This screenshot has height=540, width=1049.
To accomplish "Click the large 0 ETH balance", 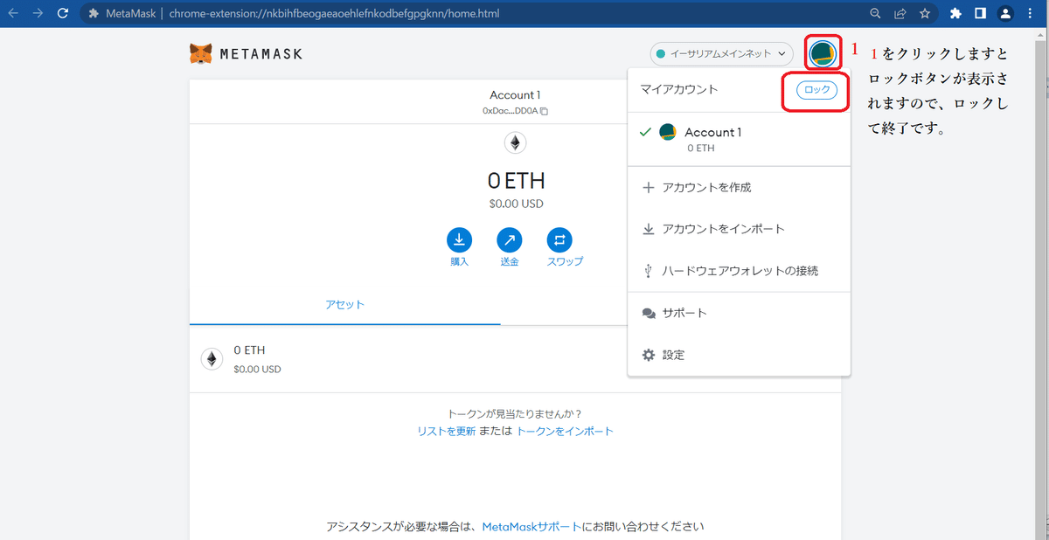I will point(516,181).
